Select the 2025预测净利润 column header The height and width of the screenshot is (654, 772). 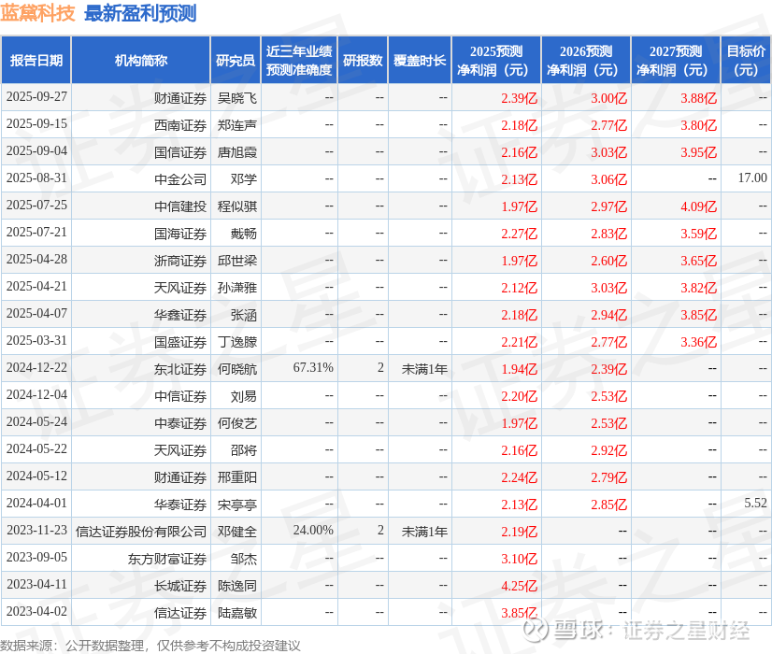pyautogui.click(x=496, y=60)
